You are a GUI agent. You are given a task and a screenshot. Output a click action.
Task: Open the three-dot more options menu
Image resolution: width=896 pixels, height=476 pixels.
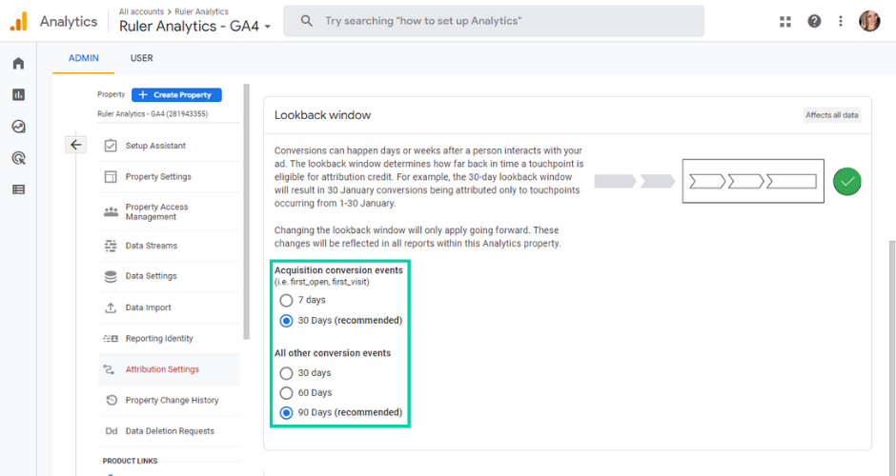point(840,21)
